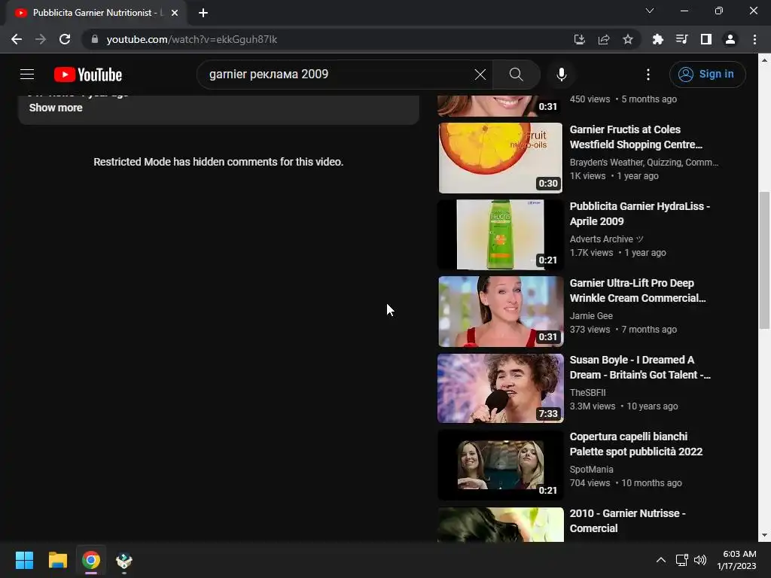Open Palette spot two women thumbnail
This screenshot has height=578, width=771.
pos(500,465)
